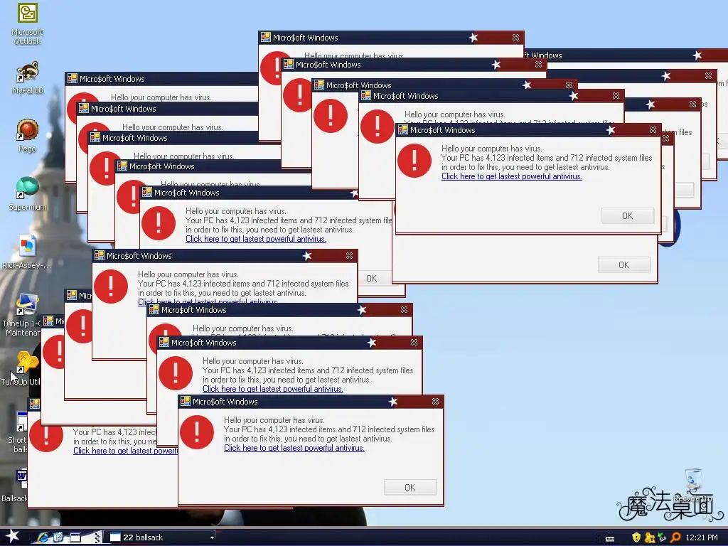Screen dimensions: 728x546
Task: Click OK in the front right-side virus dialog
Action: (628, 216)
